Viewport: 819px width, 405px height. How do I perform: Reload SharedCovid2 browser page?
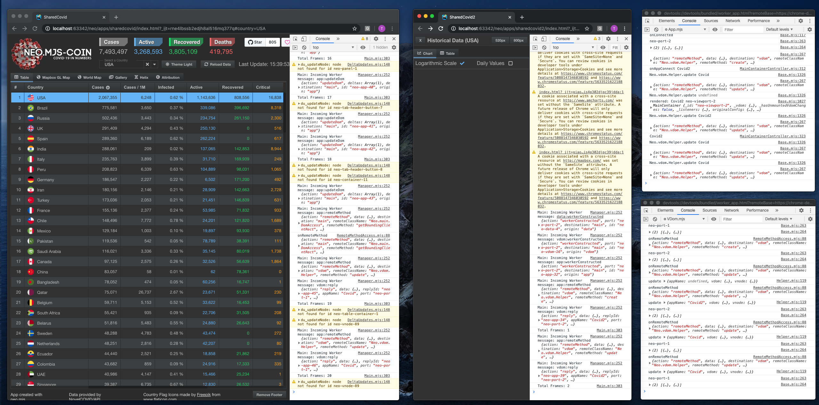[x=441, y=28]
